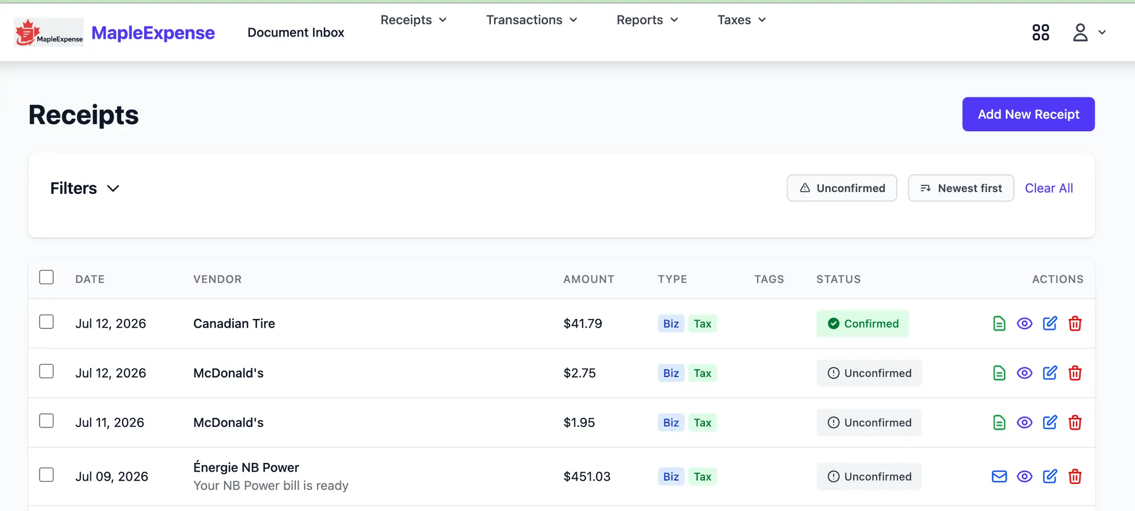
Task: Expand the Reports navigation dropdown
Action: [647, 20]
